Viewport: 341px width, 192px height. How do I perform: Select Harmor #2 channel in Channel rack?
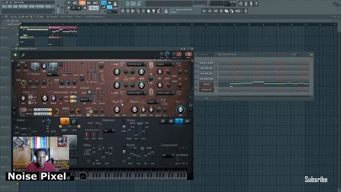[x=206, y=90]
